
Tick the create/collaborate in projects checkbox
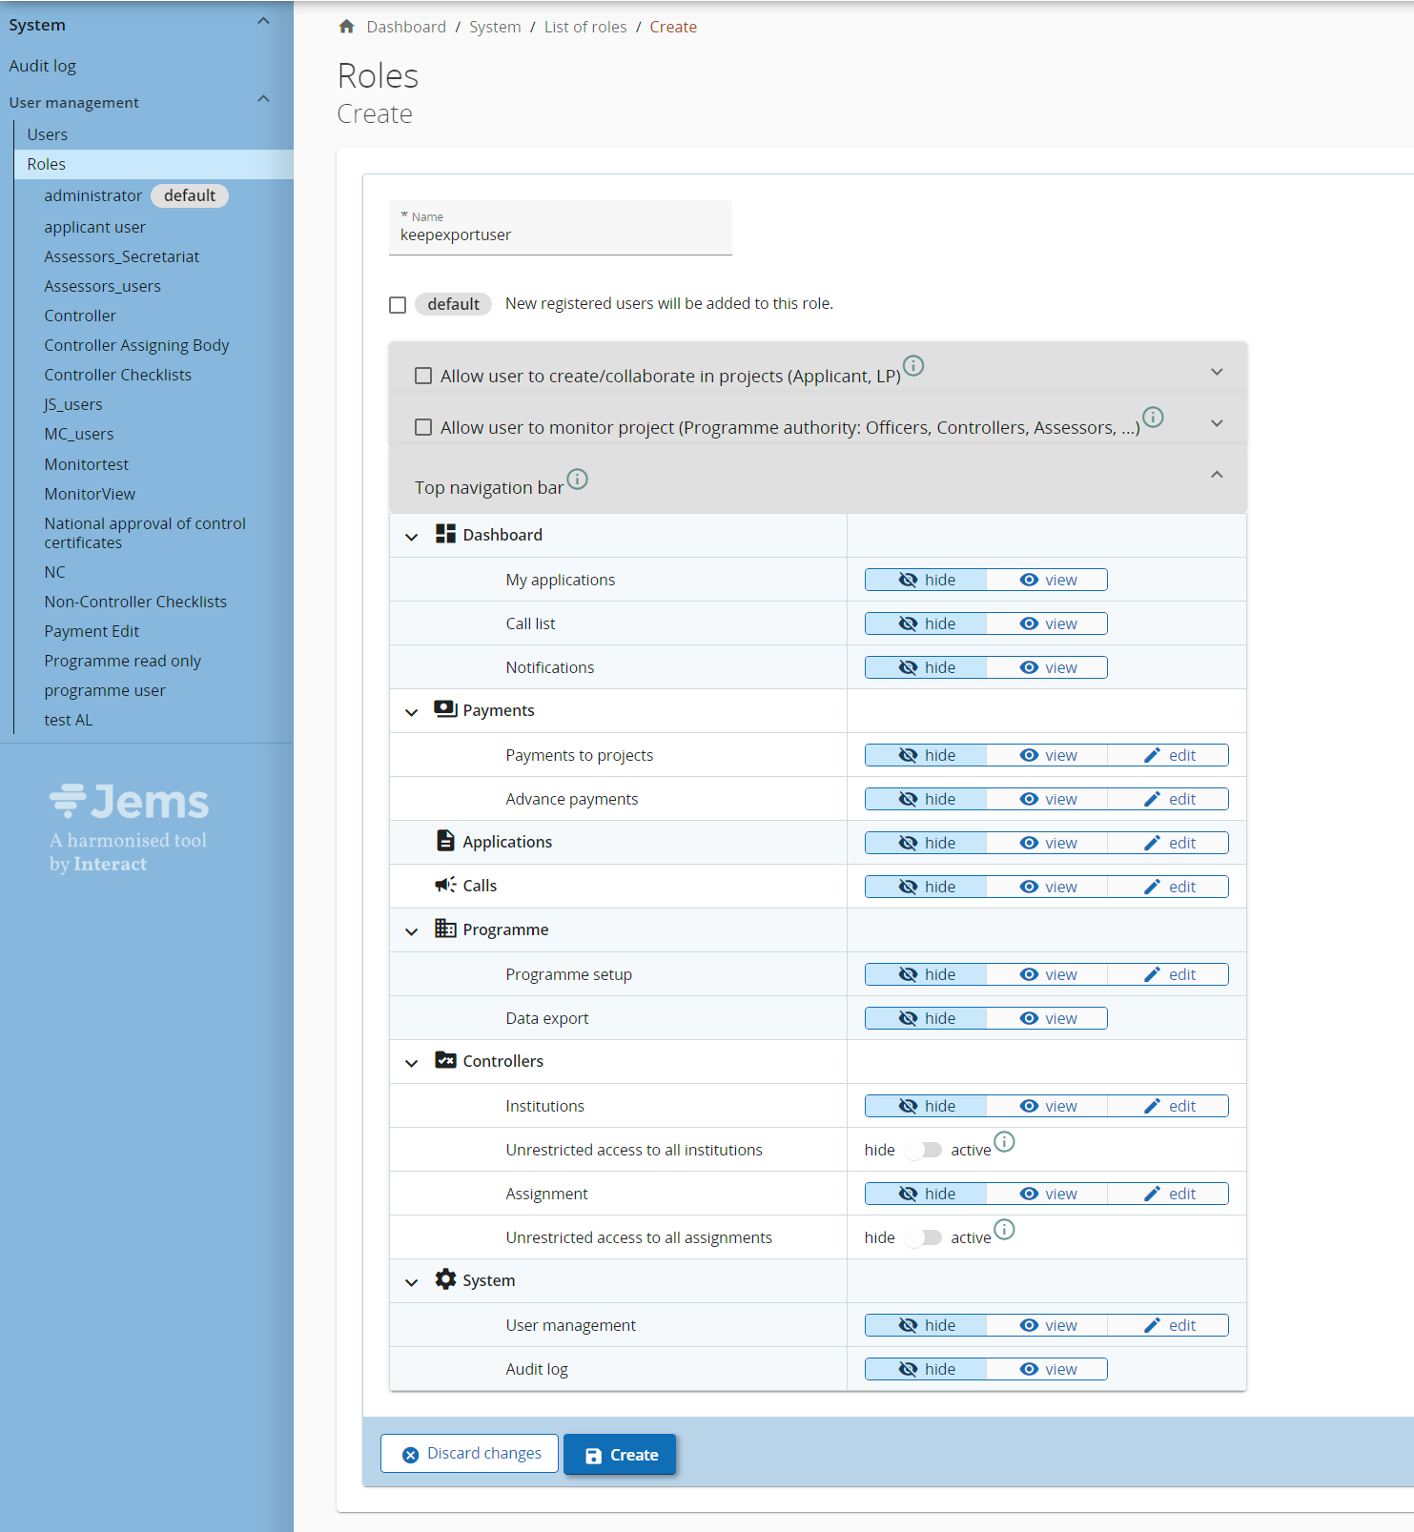coord(423,376)
